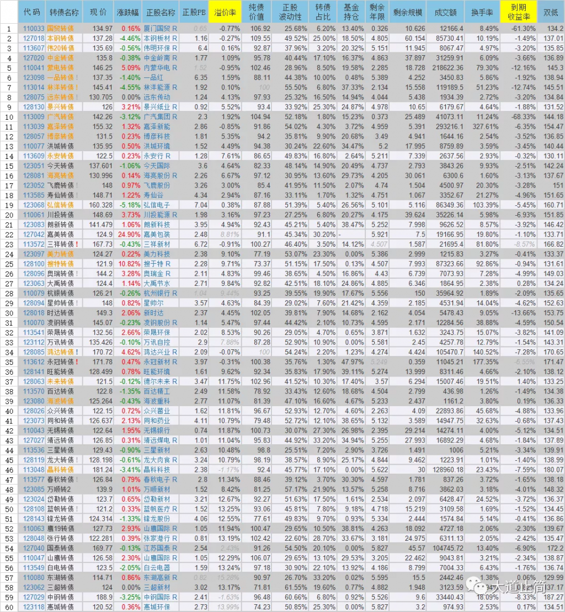The image size is (565, 612).
Task: Select the 时达转债 cell
Action: tap(61, 313)
